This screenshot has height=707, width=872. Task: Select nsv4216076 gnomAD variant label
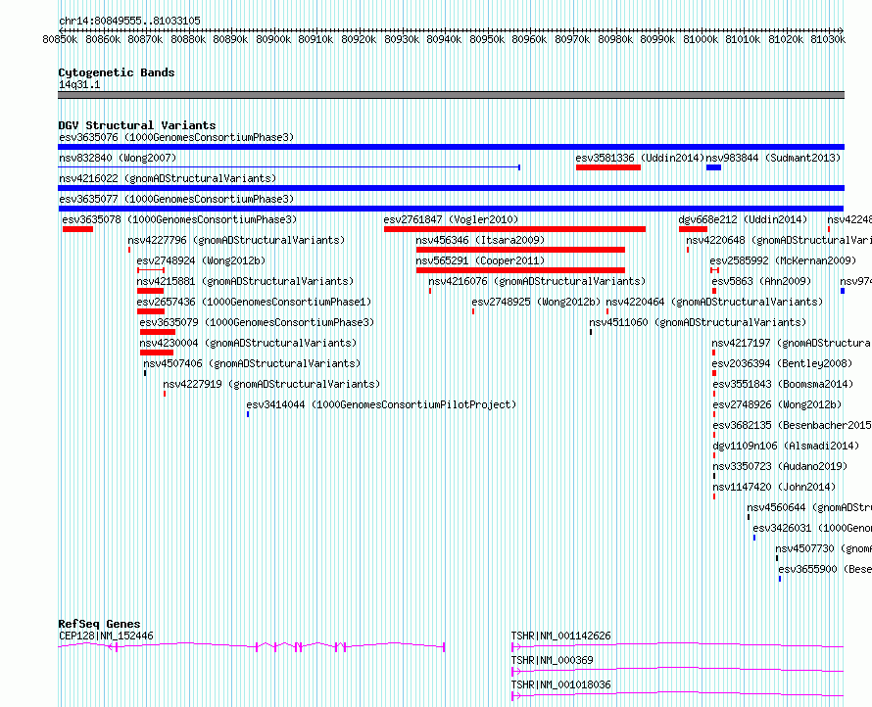(537, 281)
